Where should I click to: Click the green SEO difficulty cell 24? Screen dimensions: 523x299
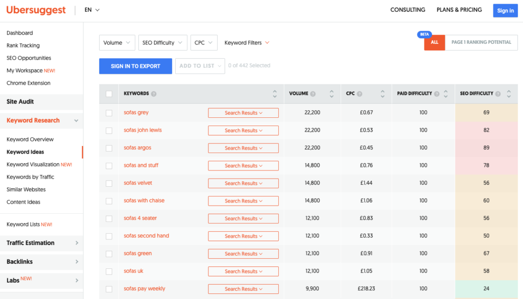pos(486,289)
